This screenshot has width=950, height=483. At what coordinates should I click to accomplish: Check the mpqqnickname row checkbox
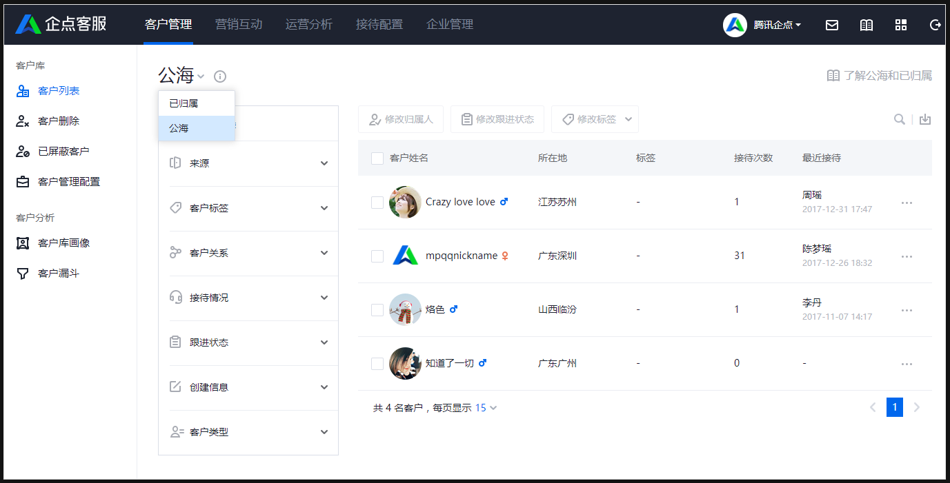tap(377, 256)
